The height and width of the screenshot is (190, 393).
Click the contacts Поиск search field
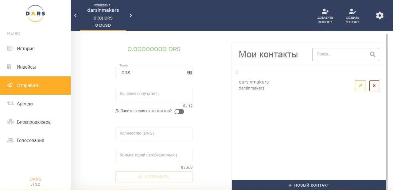point(345,54)
